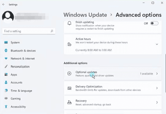Expand the Active hours section chevron
Viewport: 166px width, 114px height.
[x=157, y=44]
